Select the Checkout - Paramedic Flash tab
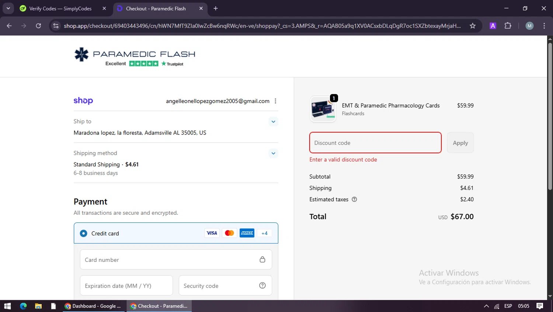The image size is (553, 312). [157, 8]
